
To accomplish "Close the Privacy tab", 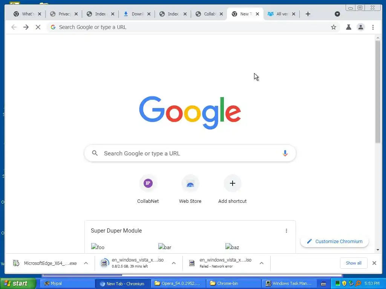I will [x=76, y=14].
